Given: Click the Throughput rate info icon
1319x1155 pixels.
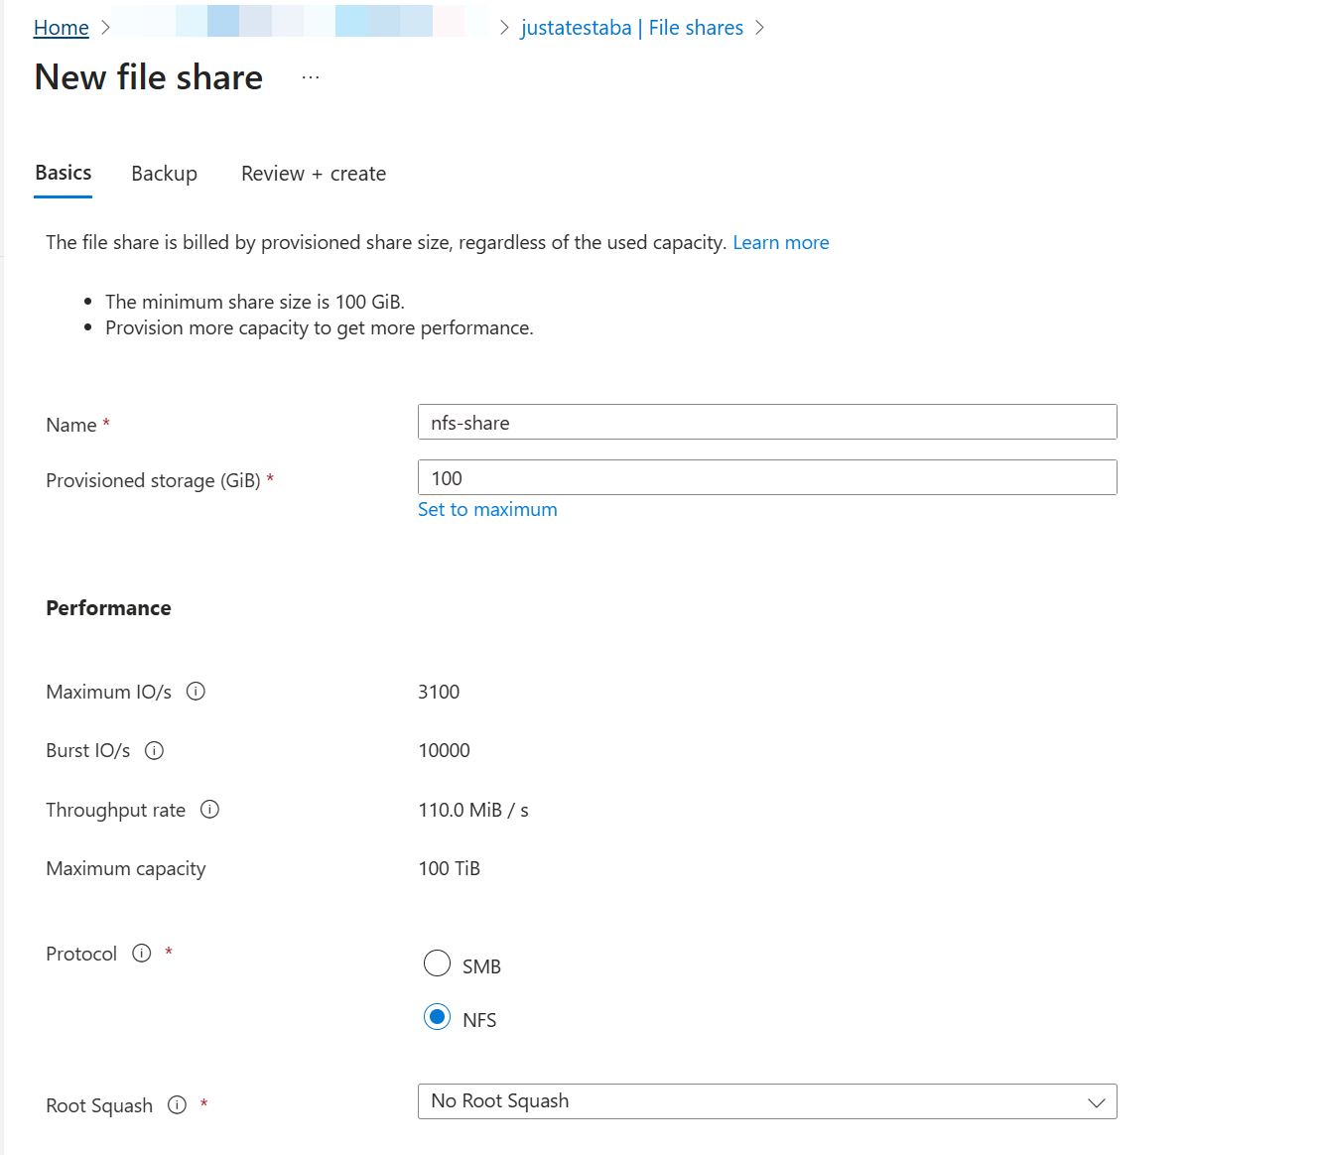Looking at the screenshot, I should coord(209,810).
